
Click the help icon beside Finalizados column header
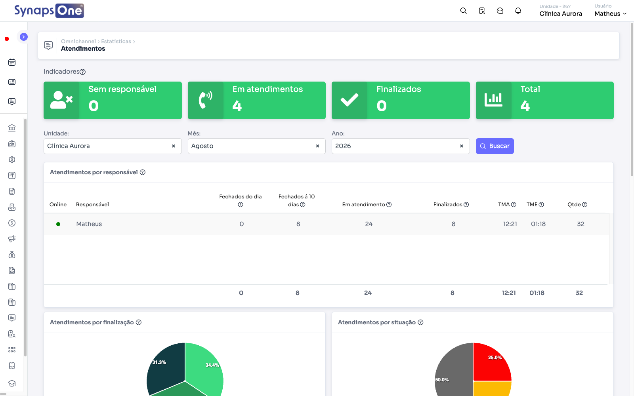point(466,205)
